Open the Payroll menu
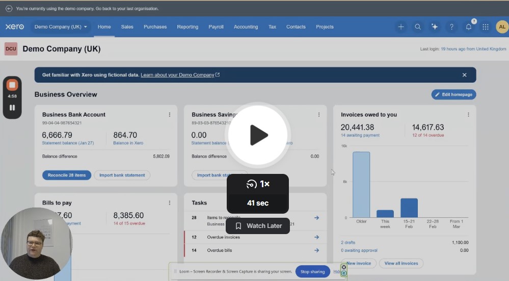This screenshot has width=509, height=281. (x=216, y=27)
